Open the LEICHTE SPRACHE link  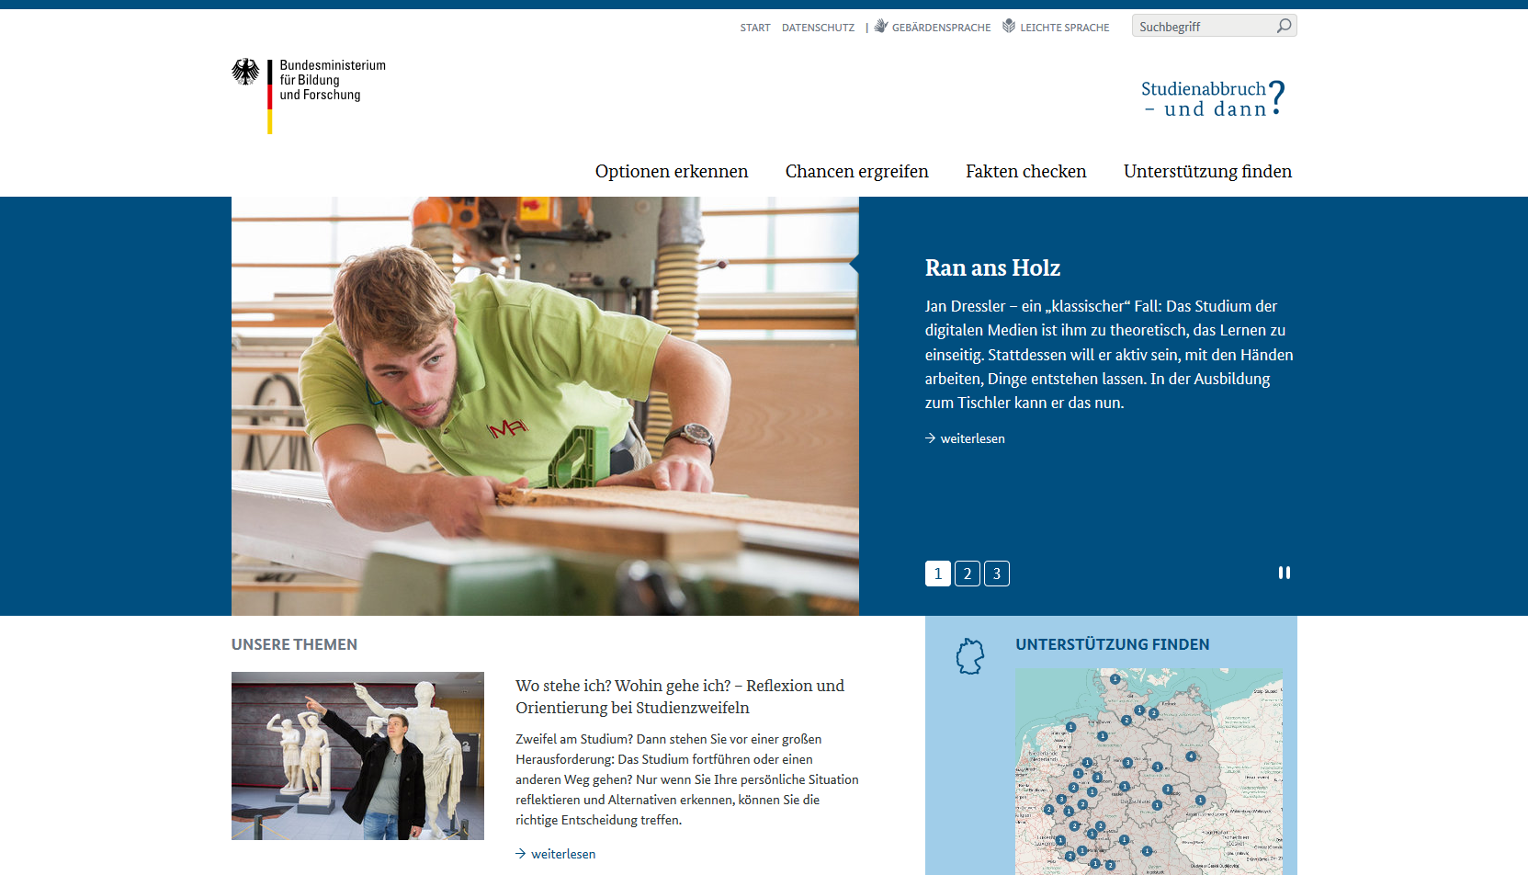coord(1064,28)
